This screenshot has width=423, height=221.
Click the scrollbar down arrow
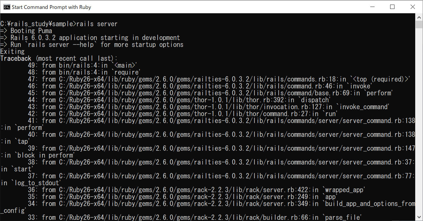coord(419,217)
